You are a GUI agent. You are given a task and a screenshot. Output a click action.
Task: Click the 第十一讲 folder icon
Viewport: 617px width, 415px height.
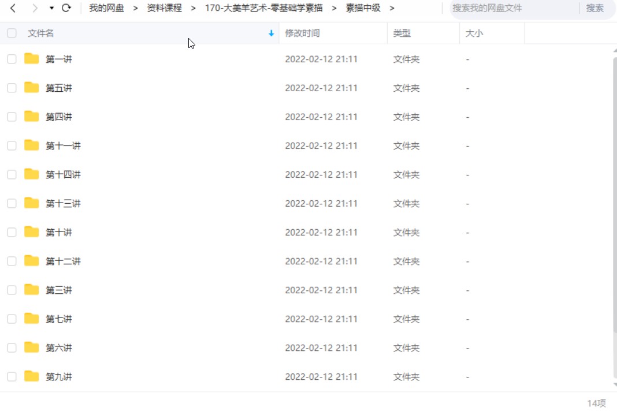click(x=31, y=145)
